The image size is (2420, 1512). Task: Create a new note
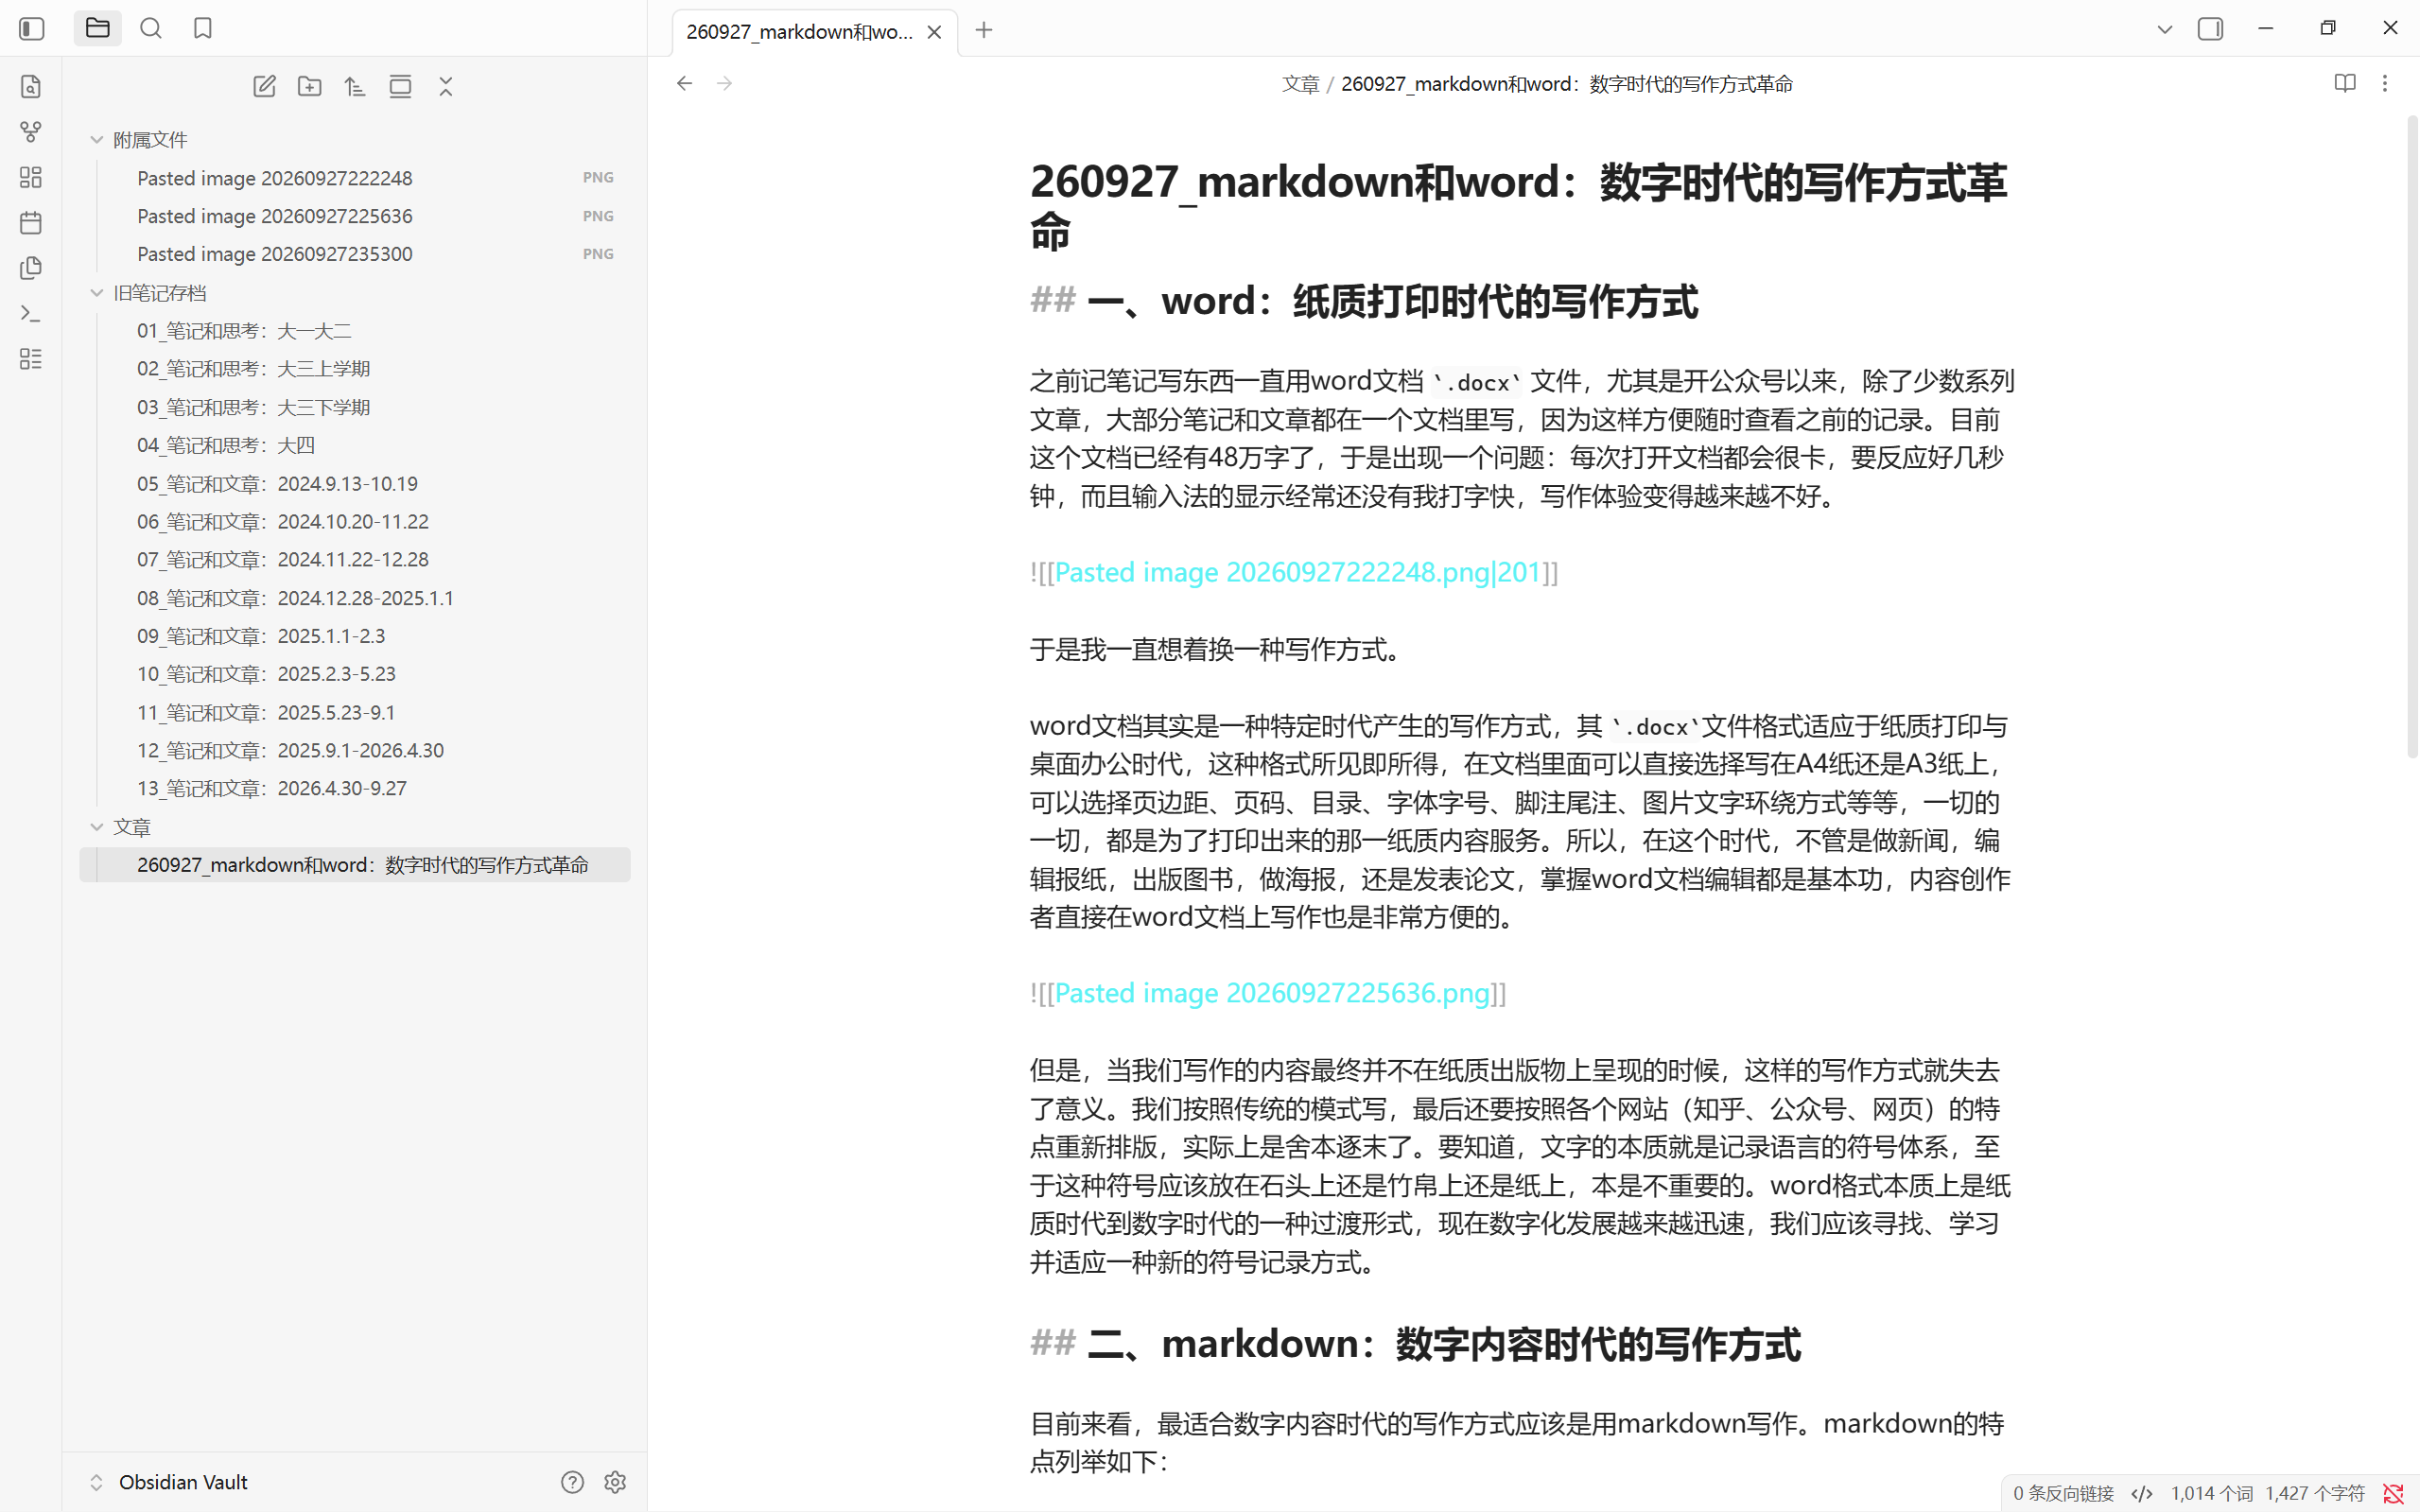click(264, 86)
